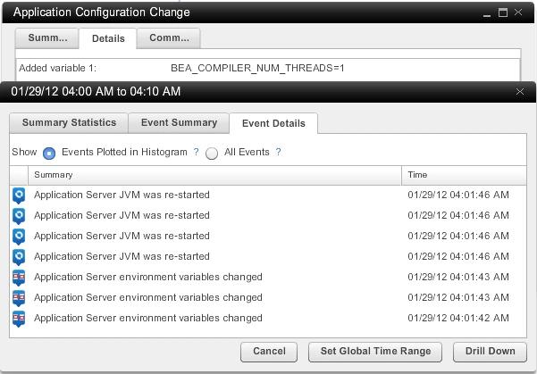Sort events by Summary column header
Image resolution: width=537 pixels, height=374 pixels.
(214, 175)
